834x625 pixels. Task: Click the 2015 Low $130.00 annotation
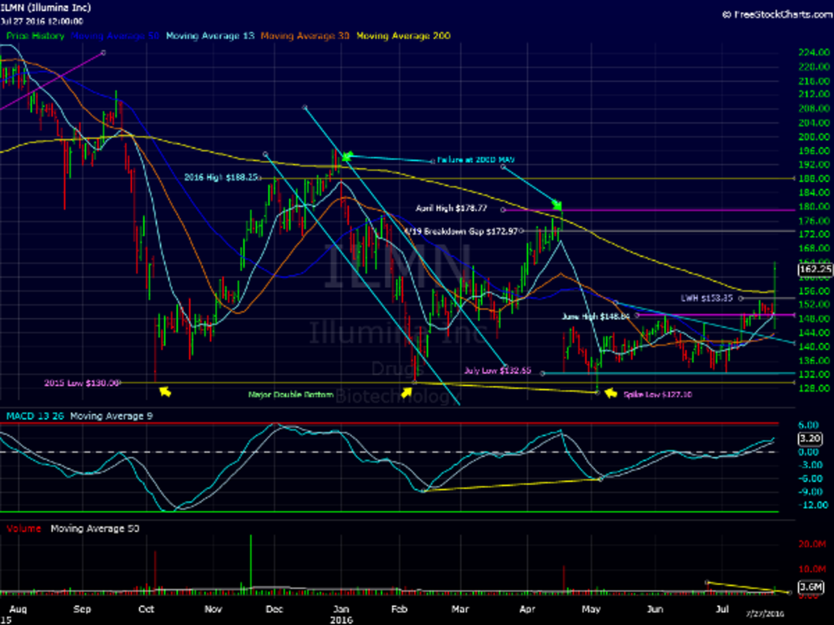point(83,382)
